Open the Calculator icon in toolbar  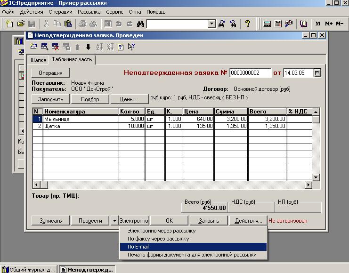(267, 24)
